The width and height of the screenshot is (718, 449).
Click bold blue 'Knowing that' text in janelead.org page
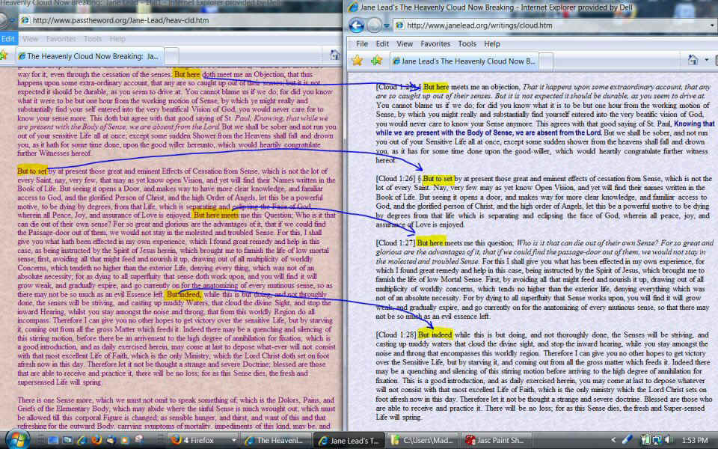694,123
